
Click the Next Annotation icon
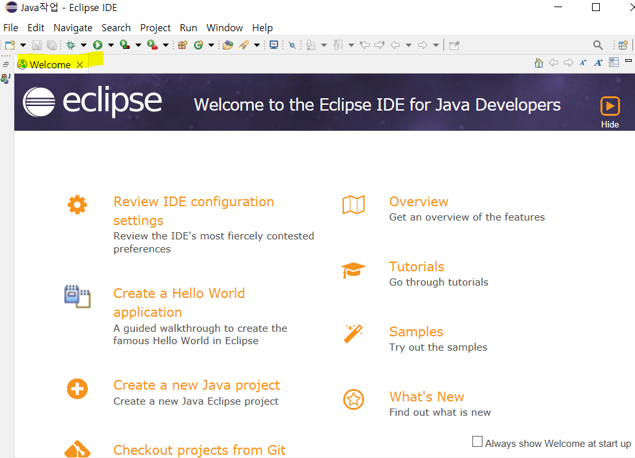tap(311, 45)
